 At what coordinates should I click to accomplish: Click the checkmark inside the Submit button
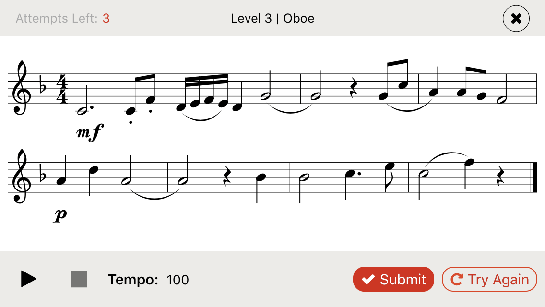[368, 279]
